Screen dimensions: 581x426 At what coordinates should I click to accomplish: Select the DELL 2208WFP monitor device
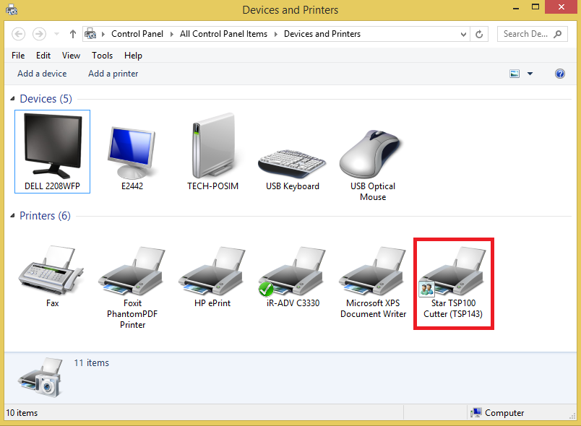(52, 152)
